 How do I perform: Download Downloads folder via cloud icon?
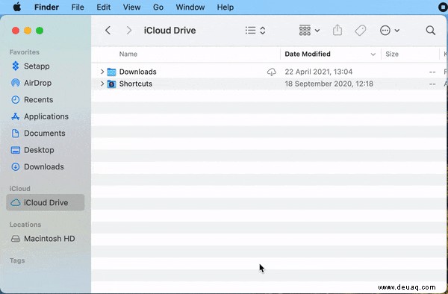click(272, 72)
